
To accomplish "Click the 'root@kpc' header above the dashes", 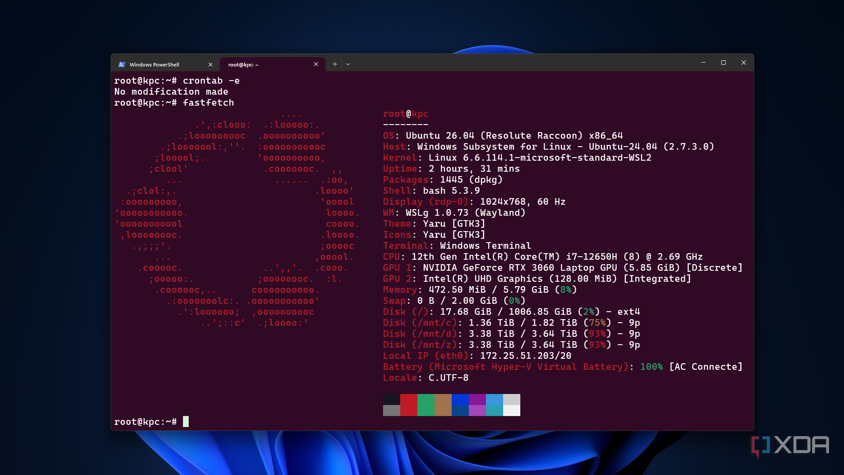I will click(406, 114).
